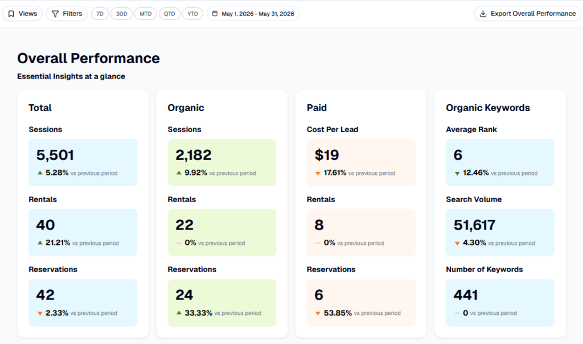This screenshot has height=344, width=583.
Task: Click the orange down arrow beside 2.33%
Action: [x=40, y=313]
